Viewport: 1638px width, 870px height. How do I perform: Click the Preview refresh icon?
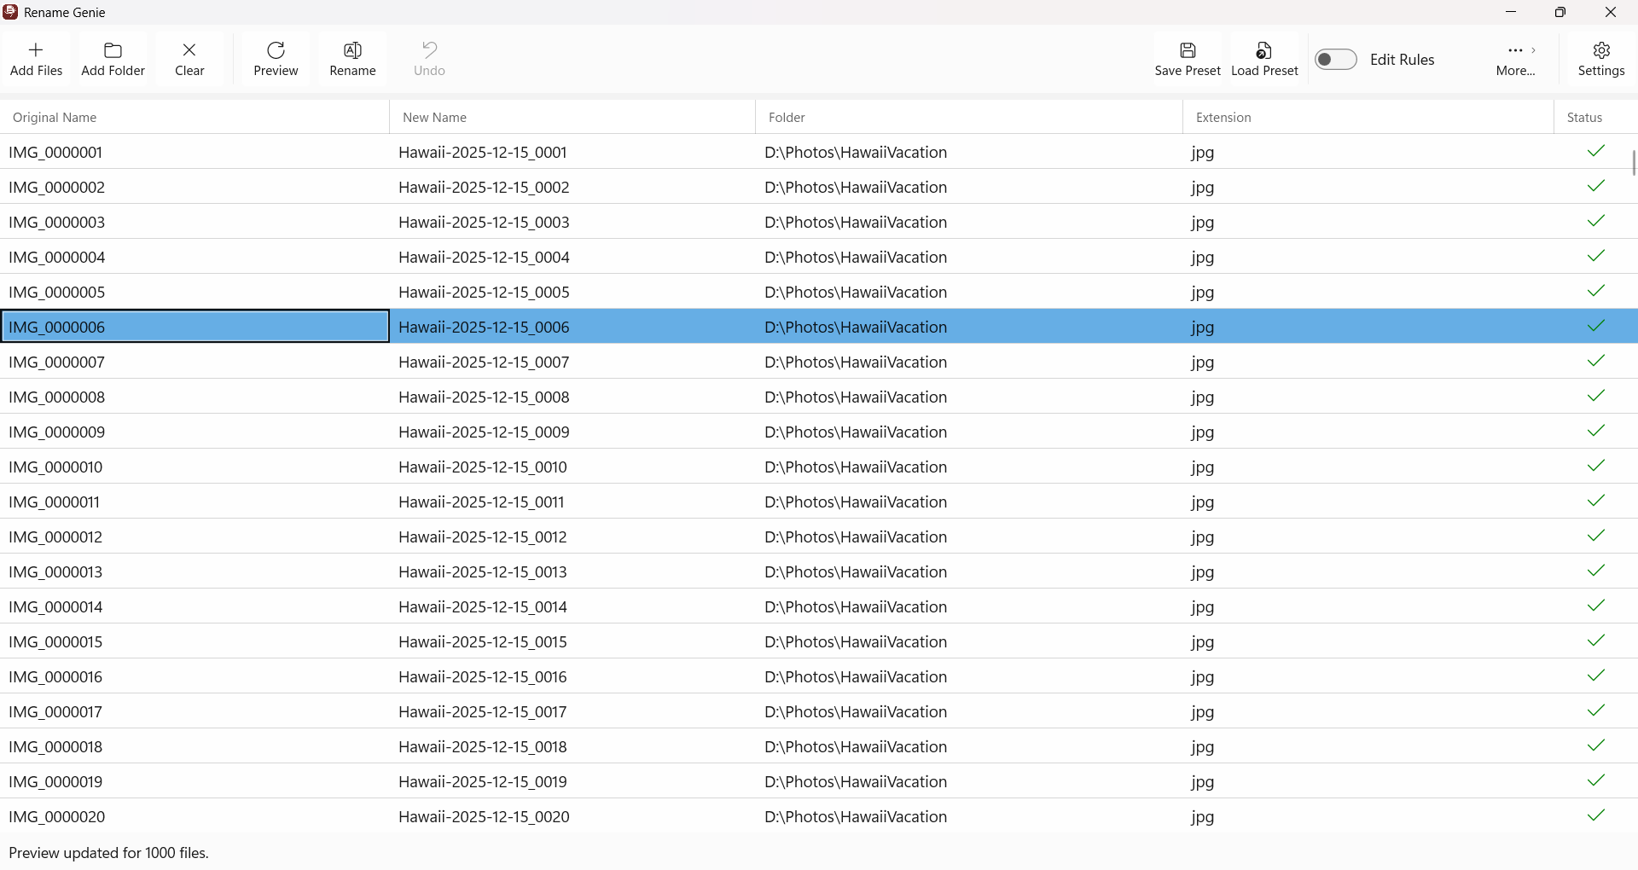tap(275, 49)
